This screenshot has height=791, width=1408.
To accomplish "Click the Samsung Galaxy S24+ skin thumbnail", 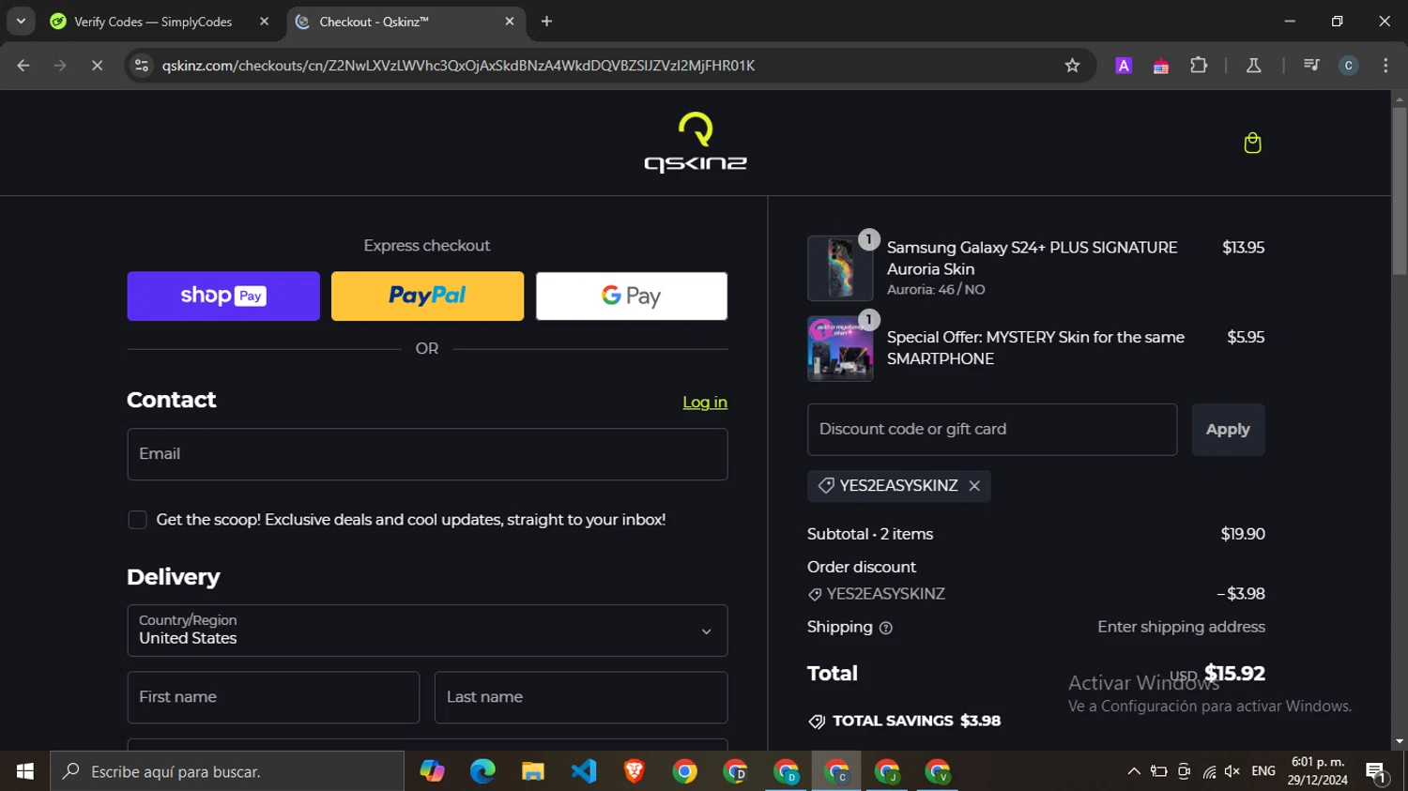I will [840, 268].
